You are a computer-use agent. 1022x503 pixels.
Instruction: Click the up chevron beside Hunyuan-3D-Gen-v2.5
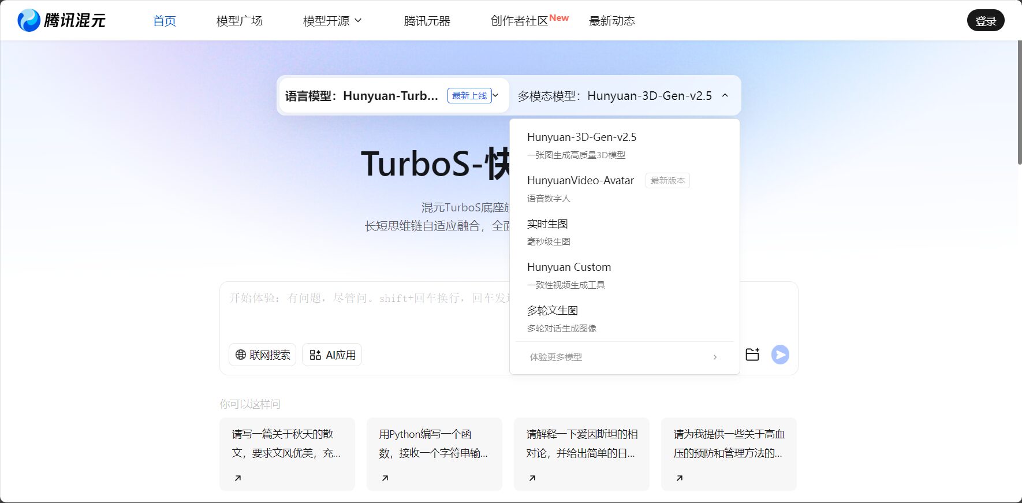coord(725,96)
